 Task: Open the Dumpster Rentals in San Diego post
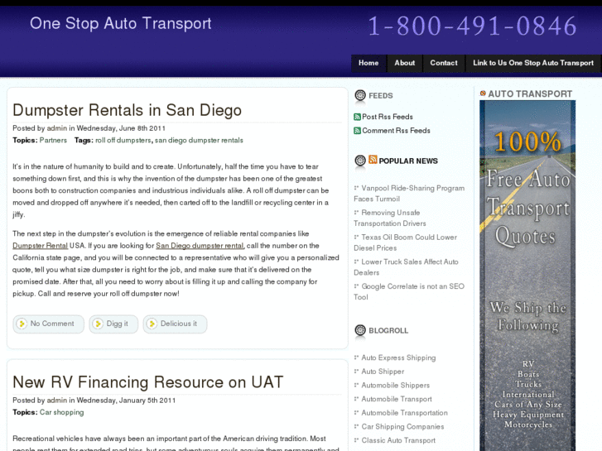click(127, 110)
